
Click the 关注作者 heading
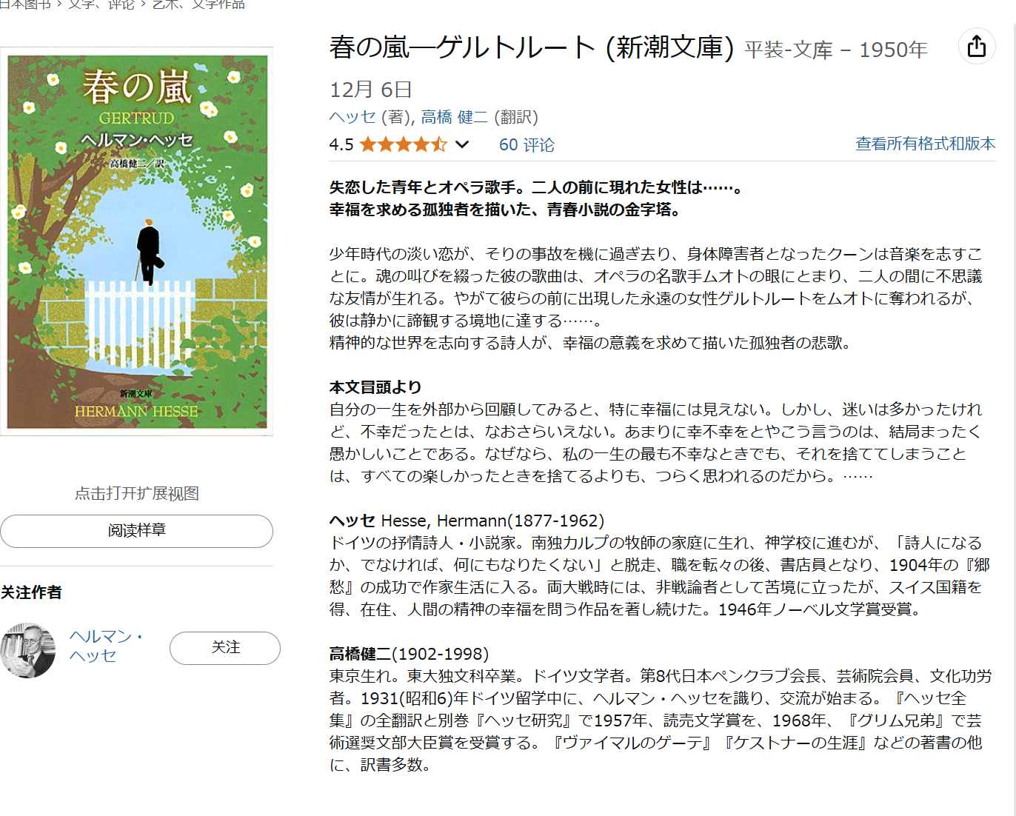(31, 592)
